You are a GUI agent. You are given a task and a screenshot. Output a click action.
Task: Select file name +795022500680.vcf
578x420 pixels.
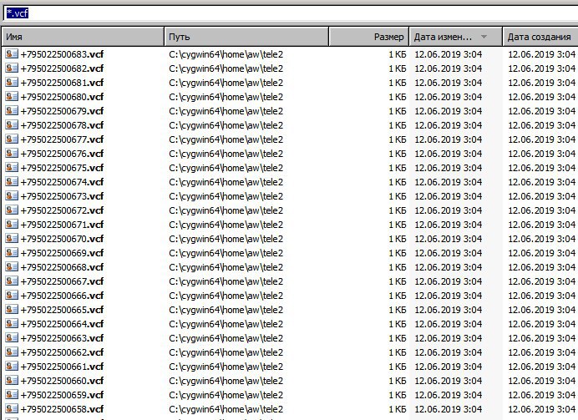[x=62, y=97]
